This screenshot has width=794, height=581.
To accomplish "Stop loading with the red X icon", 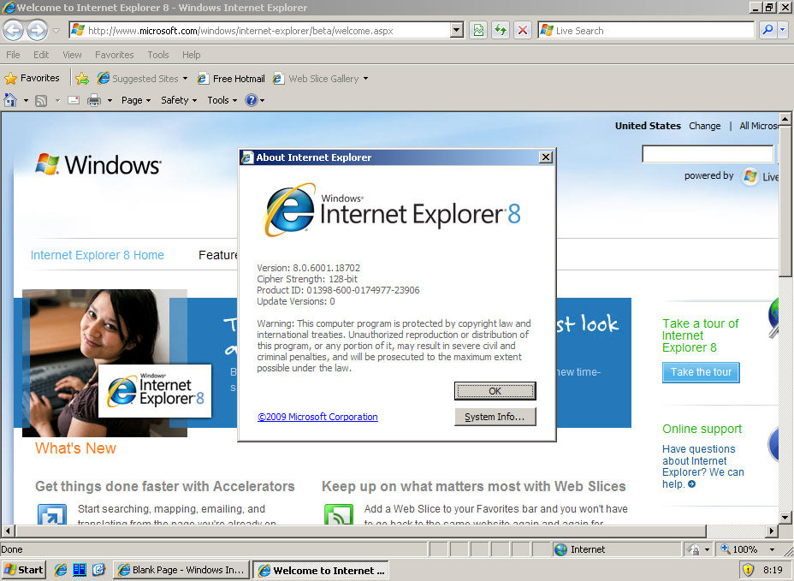I will point(523,31).
